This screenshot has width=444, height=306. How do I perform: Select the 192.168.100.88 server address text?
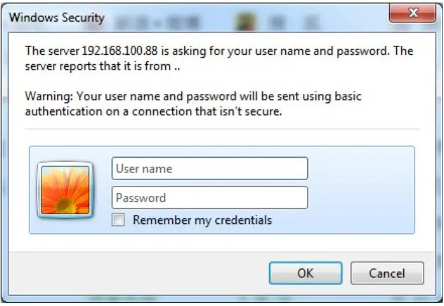pos(119,51)
